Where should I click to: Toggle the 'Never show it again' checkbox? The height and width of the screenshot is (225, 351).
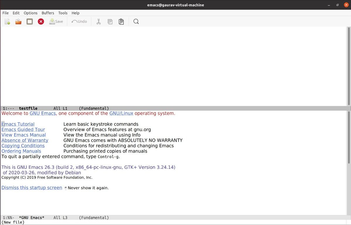[66, 188]
